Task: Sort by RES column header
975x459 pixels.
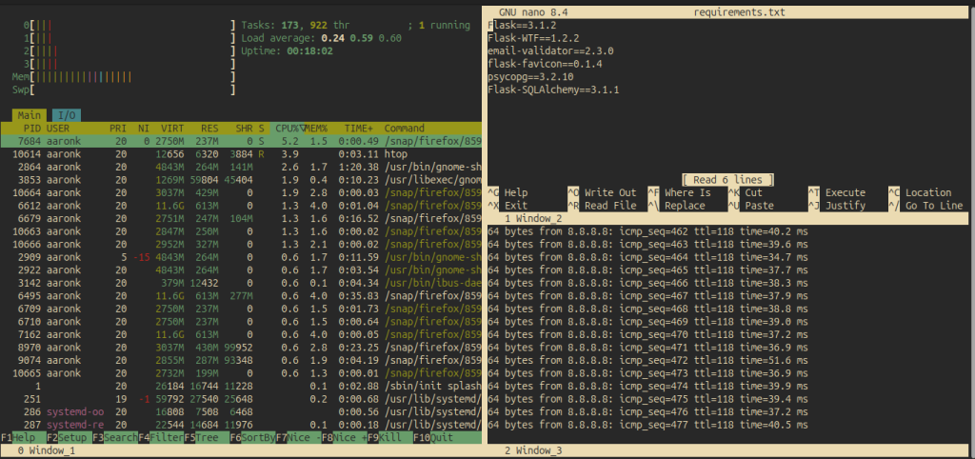Action: (x=209, y=129)
